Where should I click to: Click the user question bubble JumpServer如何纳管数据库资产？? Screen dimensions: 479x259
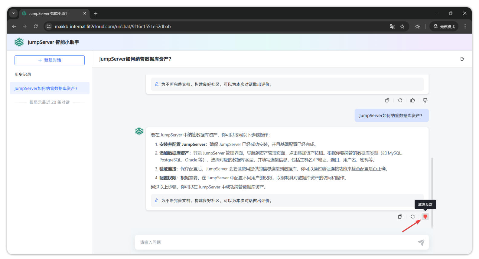click(x=392, y=115)
